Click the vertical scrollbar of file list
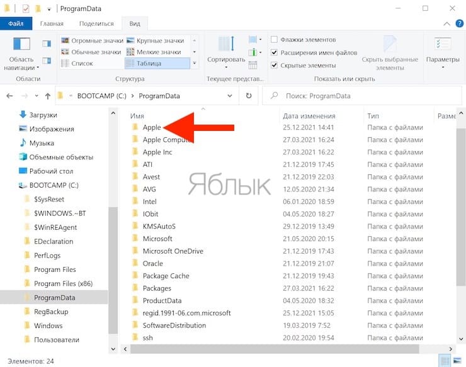Viewport: 466px width, 367px height. click(x=461, y=207)
